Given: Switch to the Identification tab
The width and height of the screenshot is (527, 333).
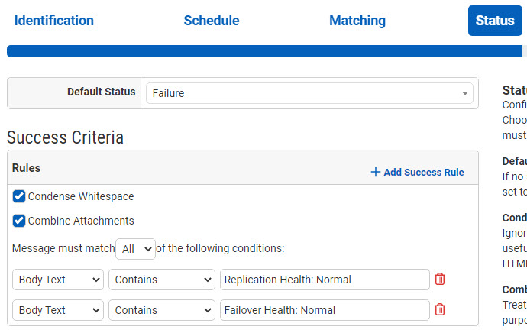Looking at the screenshot, I should (53, 21).
